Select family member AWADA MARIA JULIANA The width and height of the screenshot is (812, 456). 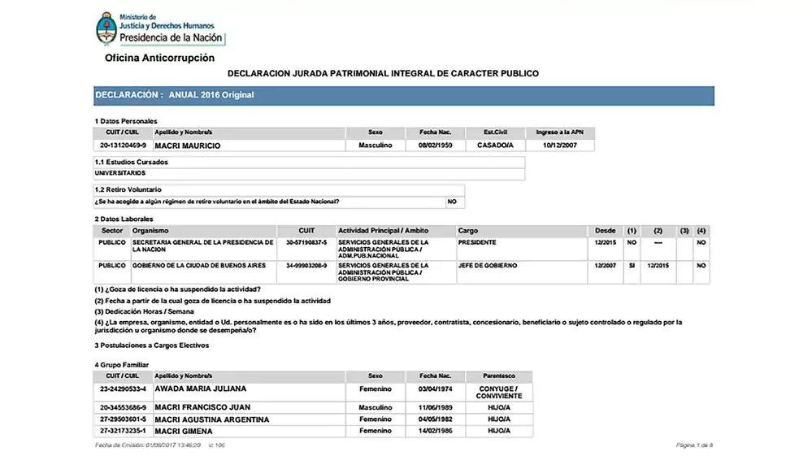tap(199, 389)
